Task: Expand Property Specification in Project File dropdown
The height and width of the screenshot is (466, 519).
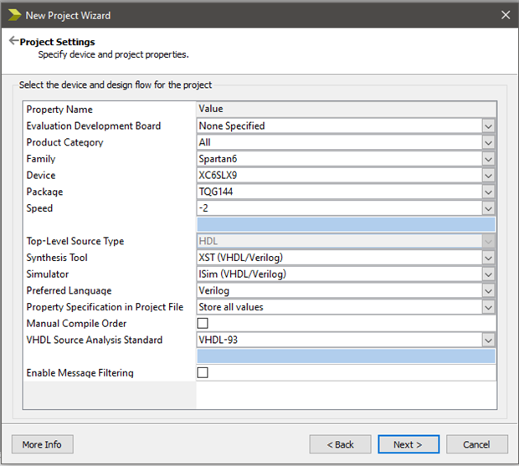Action: point(488,307)
